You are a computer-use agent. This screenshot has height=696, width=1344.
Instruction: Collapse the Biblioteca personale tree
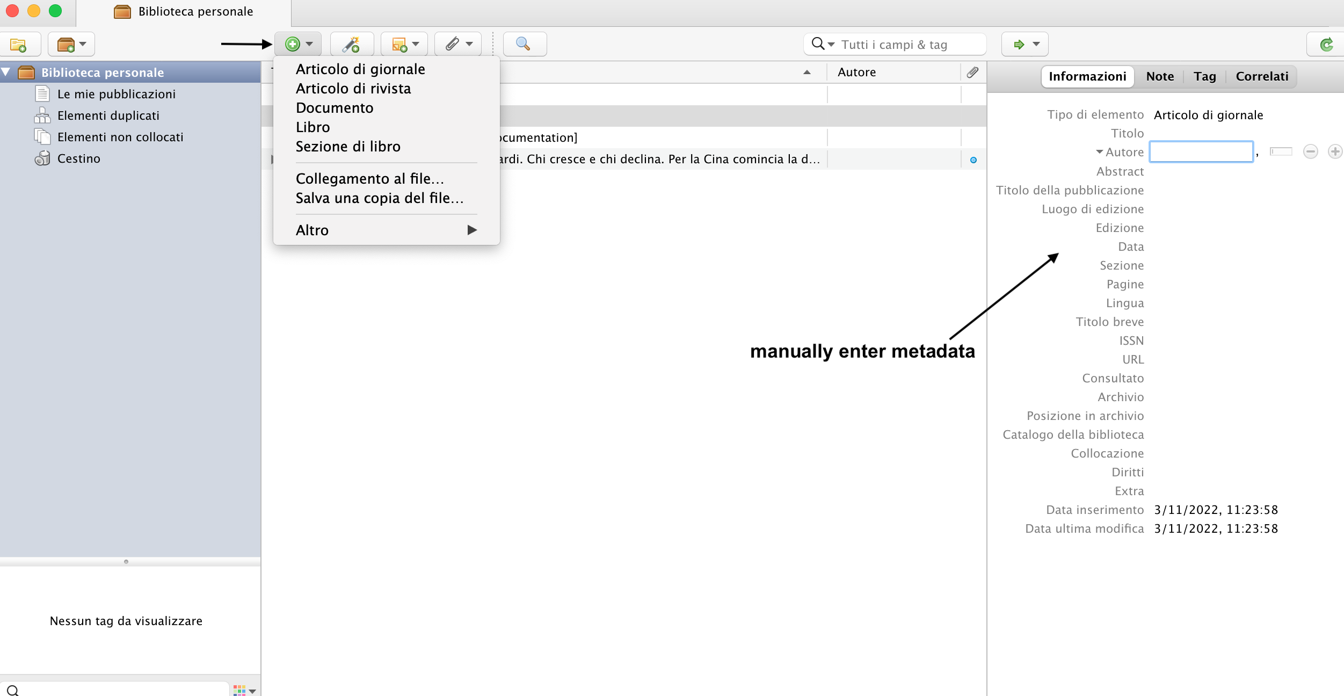(x=6, y=72)
